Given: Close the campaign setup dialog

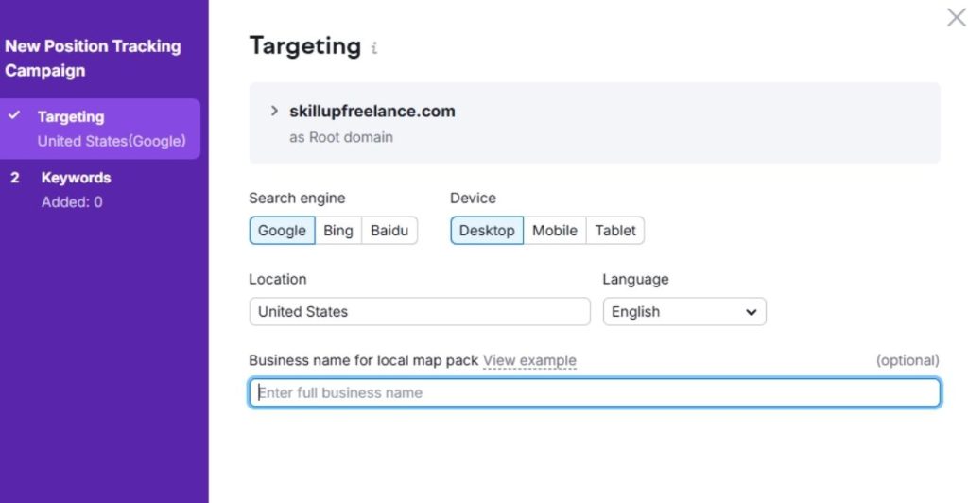Looking at the screenshot, I should (x=956, y=17).
